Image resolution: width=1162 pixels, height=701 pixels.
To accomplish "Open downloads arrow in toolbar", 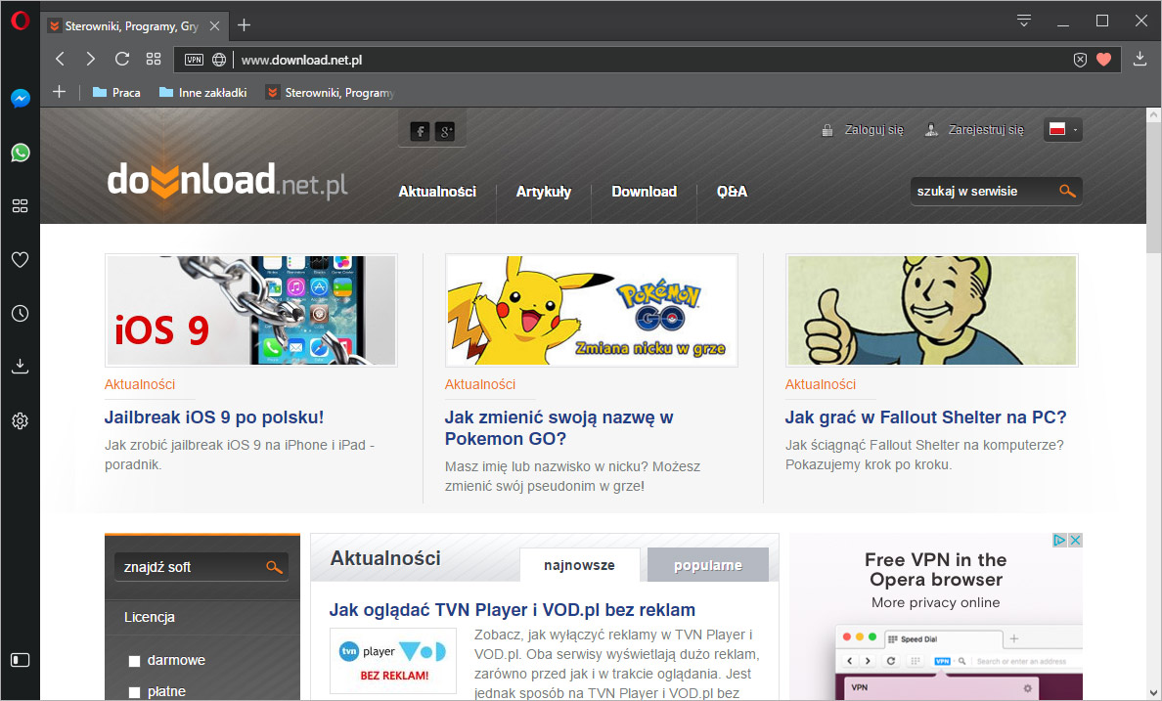I will 1140,60.
